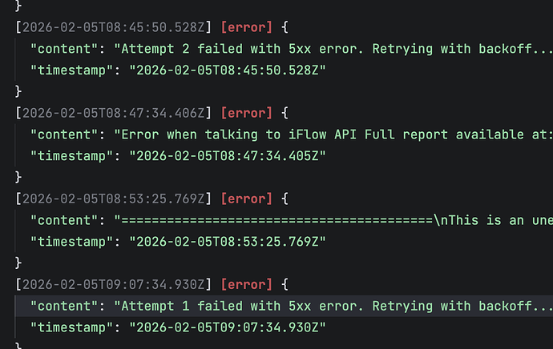The image size is (553, 349).
Task: Click the 08:47:34.406Z log entry header timestamp
Action: [115, 113]
